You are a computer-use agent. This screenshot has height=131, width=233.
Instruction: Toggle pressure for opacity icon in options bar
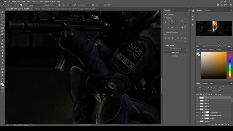[59, 5]
